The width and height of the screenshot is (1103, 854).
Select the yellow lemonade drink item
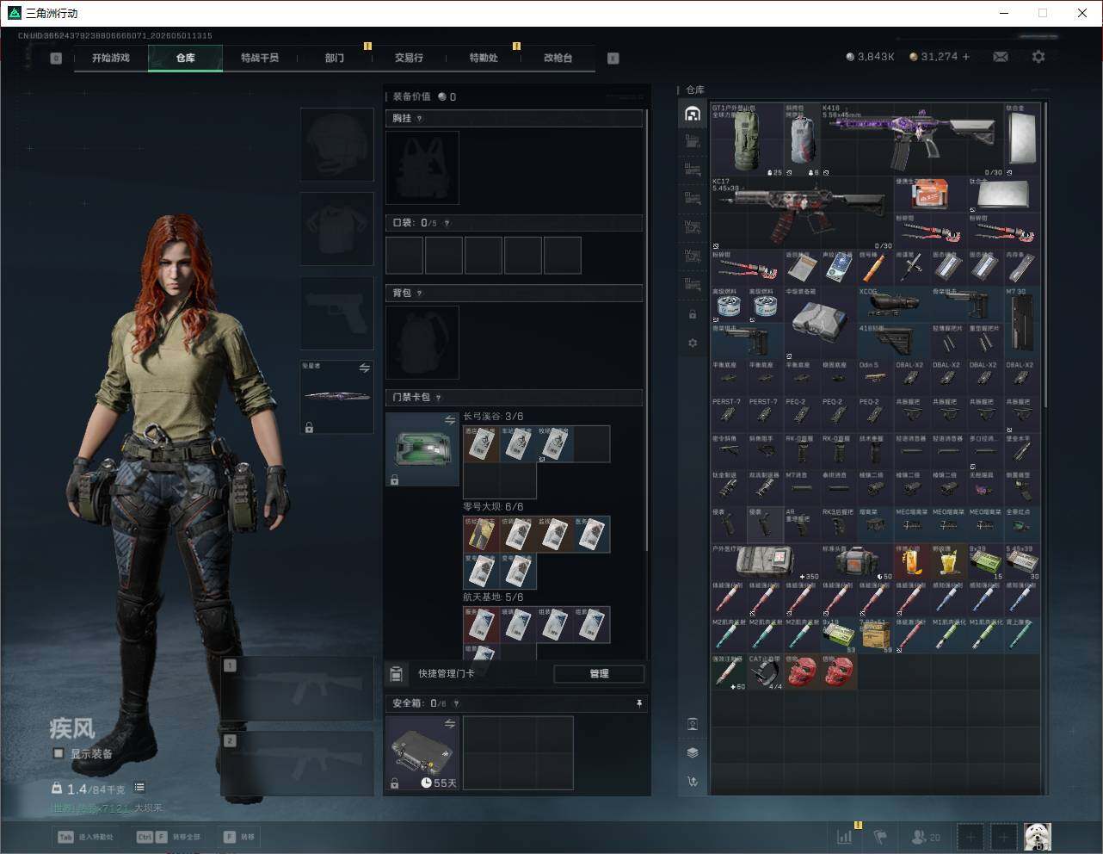(948, 562)
